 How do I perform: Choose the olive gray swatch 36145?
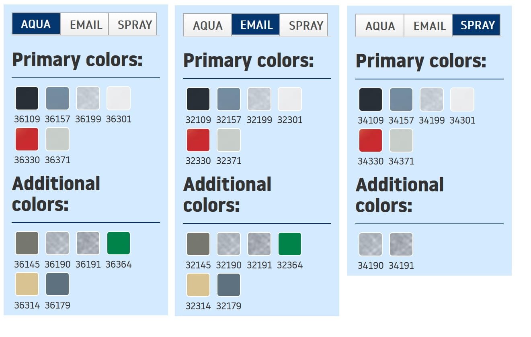pyautogui.click(x=27, y=243)
